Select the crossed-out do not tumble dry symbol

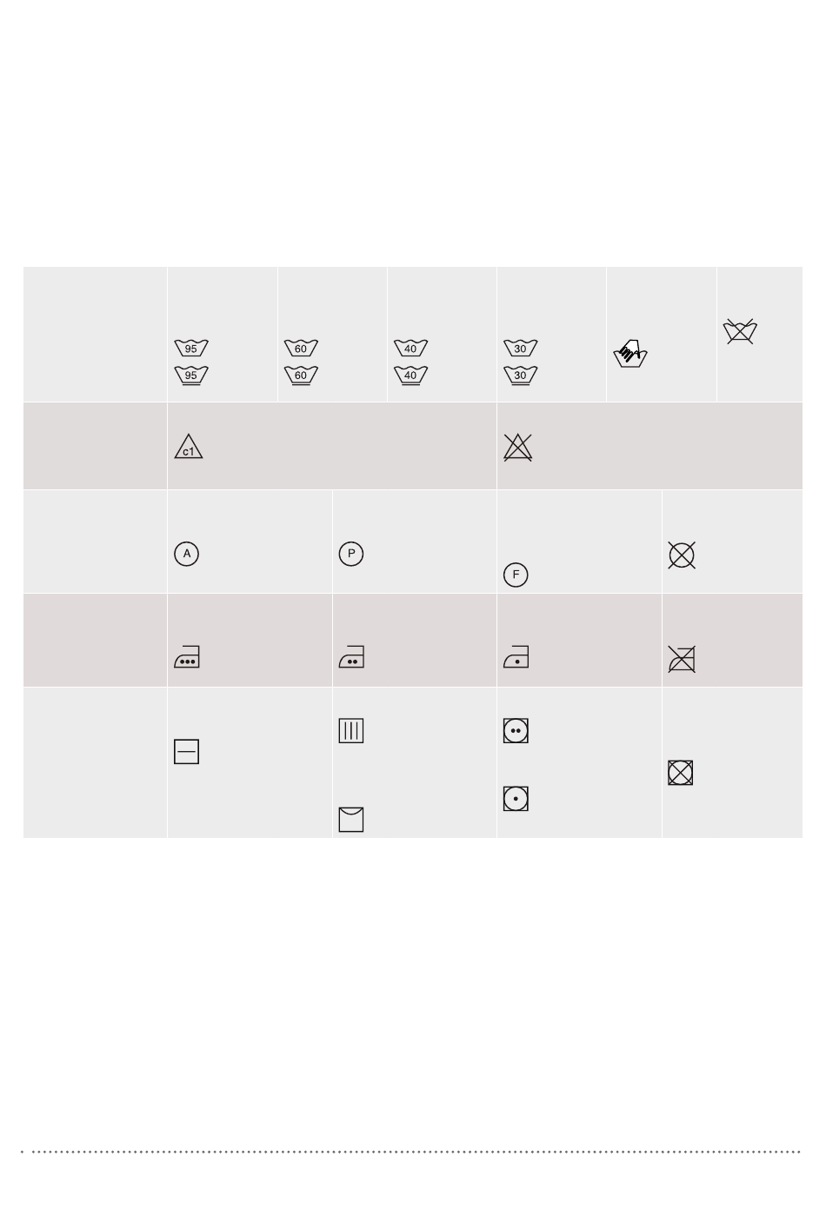681,773
